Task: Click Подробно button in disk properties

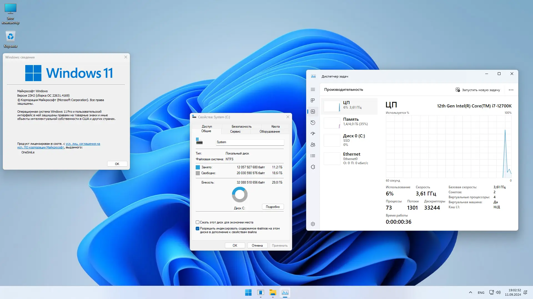Action: click(273, 207)
